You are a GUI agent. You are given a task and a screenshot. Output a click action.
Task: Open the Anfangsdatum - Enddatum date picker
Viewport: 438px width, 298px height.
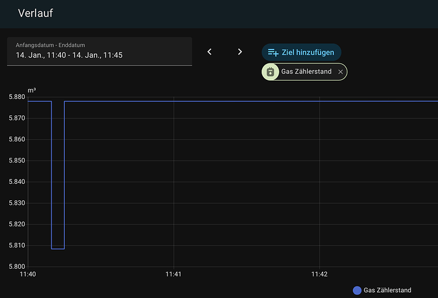(100, 51)
